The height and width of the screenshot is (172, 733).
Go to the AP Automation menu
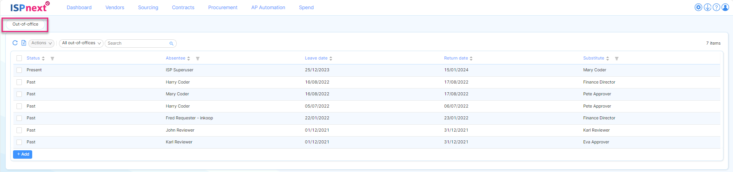268,7
